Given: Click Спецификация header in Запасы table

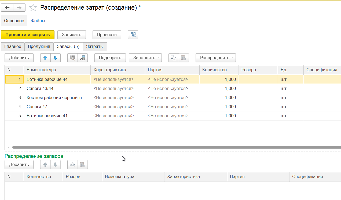Looking at the screenshot, I should [x=322, y=70].
